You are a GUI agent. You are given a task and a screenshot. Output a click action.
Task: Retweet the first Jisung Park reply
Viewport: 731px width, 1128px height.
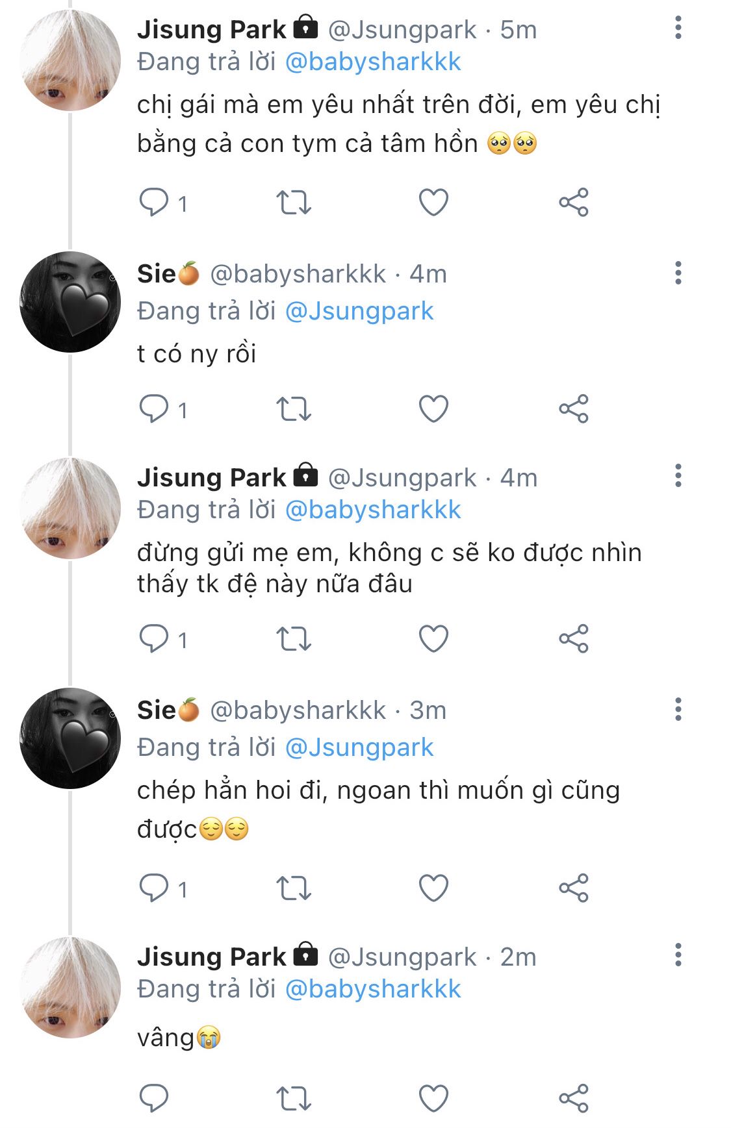tap(294, 203)
